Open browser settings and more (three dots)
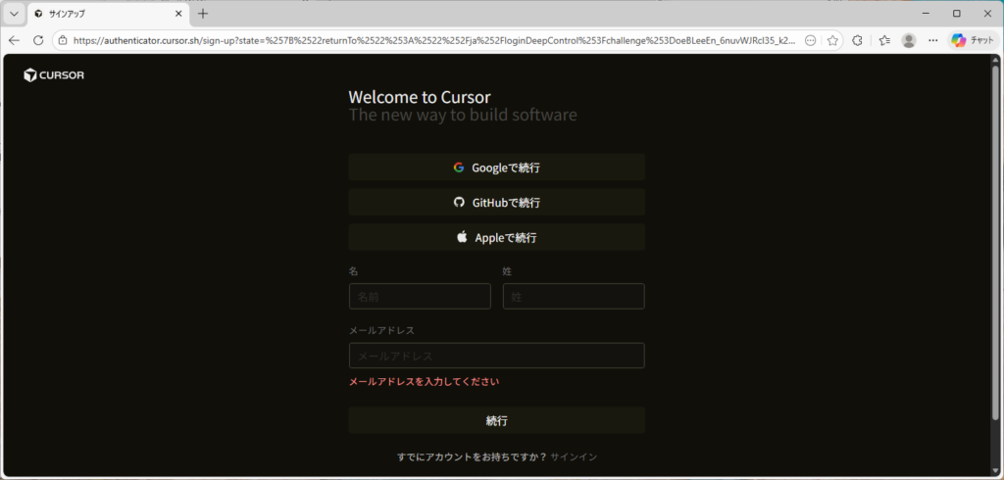The width and height of the screenshot is (1004, 480). tap(933, 40)
